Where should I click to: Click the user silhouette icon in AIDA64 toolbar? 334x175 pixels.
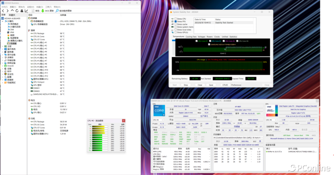[22, 11]
